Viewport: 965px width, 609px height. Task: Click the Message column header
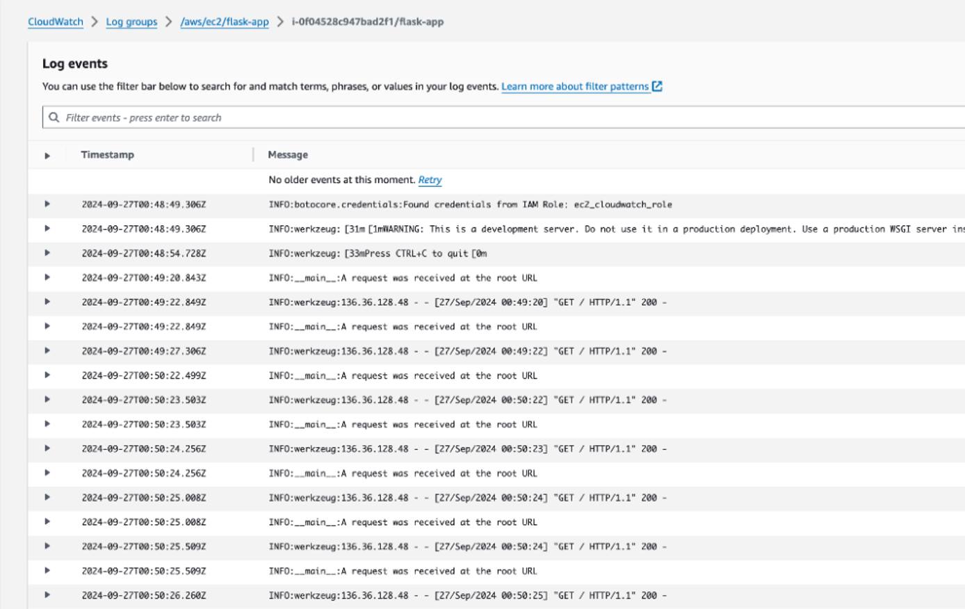(286, 155)
